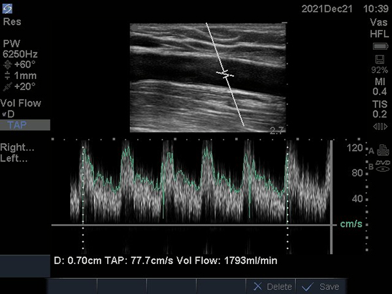Click the PW Doppler mode label
Image resolution: width=392 pixels, height=294 pixels.
point(12,43)
